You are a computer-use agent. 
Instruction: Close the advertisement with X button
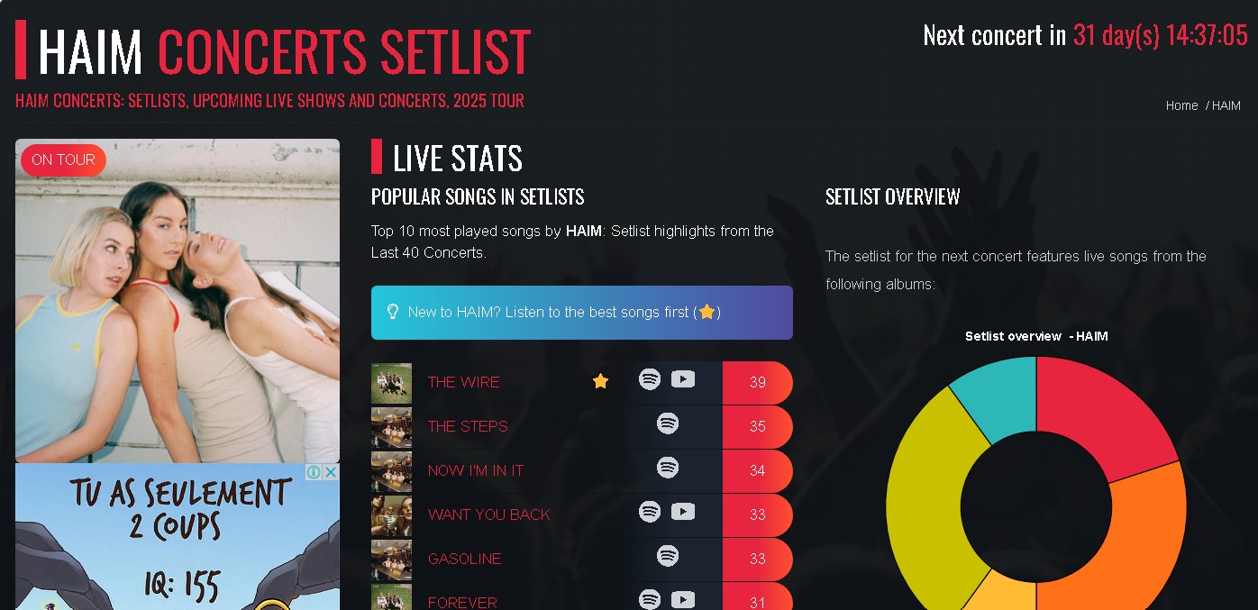[x=331, y=472]
